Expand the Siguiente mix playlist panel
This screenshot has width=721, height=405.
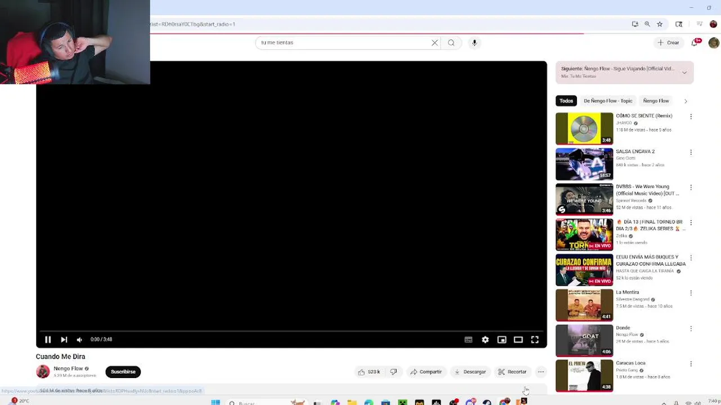coord(684,72)
